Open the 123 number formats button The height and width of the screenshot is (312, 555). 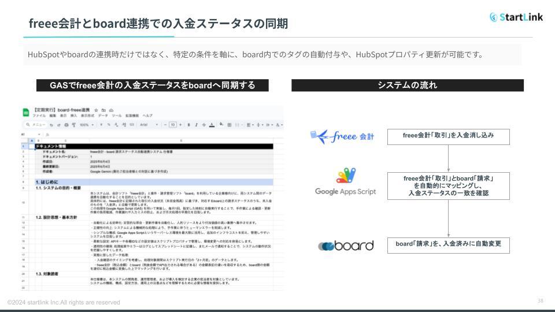click(132, 125)
